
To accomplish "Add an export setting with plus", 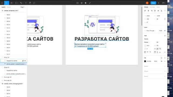I will click(165, 76).
